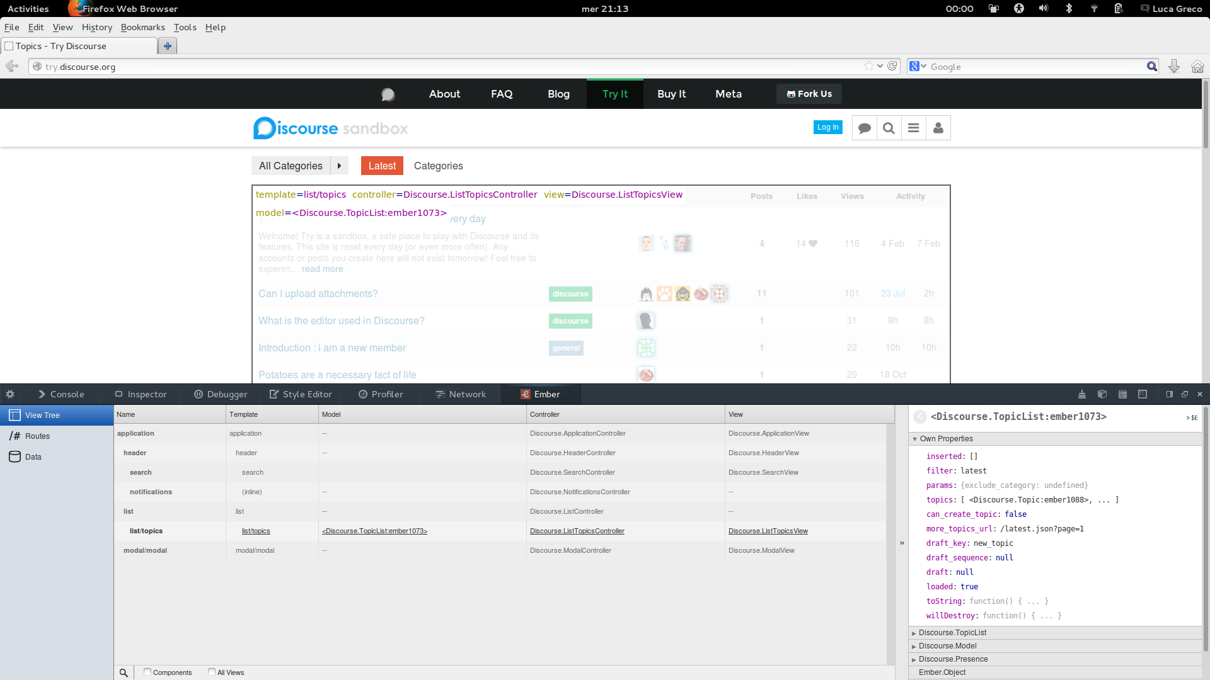Open the Categories view link
Viewport: 1210px width, 680px height.
click(439, 166)
